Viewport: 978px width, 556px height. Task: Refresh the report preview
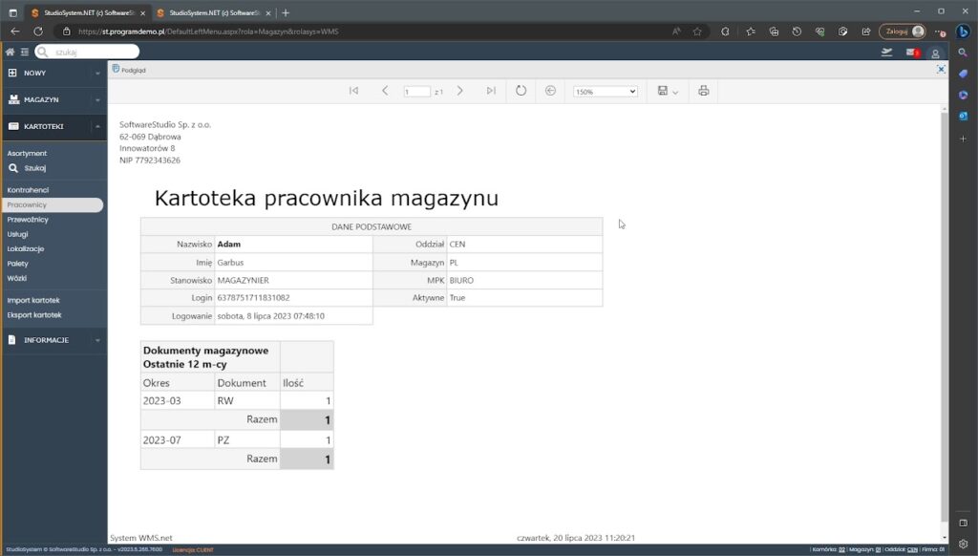pyautogui.click(x=521, y=91)
